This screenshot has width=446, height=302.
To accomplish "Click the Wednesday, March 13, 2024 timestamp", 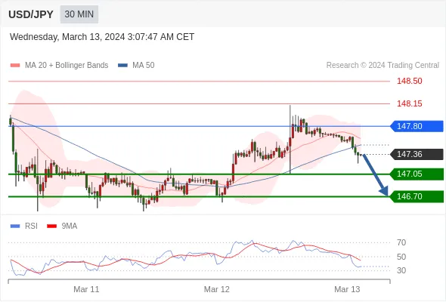I will coord(102,37).
